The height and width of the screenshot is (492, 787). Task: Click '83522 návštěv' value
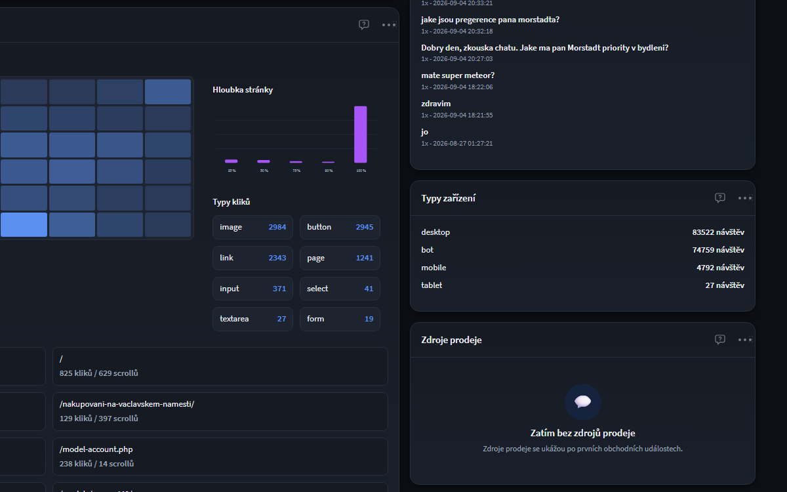click(718, 232)
